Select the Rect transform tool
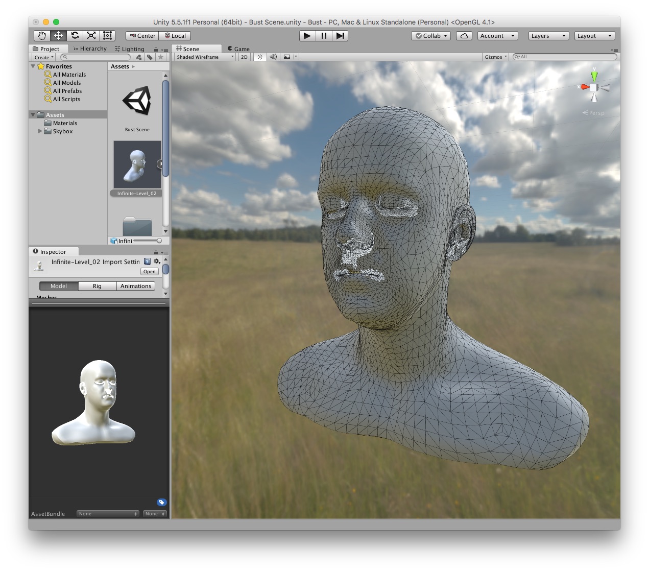The width and height of the screenshot is (649, 571). click(107, 35)
